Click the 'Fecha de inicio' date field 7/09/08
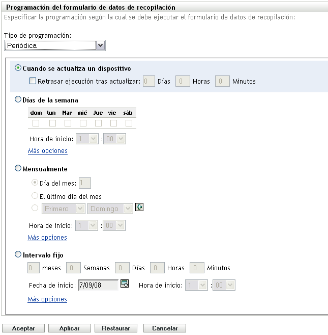The width and height of the screenshot is (328, 335). pyautogui.click(x=98, y=285)
